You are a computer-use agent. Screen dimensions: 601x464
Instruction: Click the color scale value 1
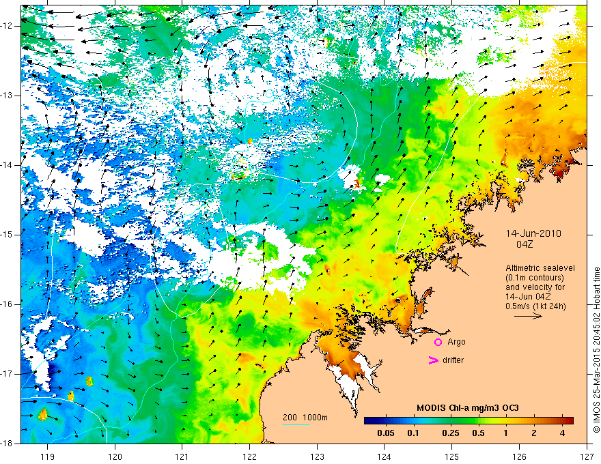[506, 433]
